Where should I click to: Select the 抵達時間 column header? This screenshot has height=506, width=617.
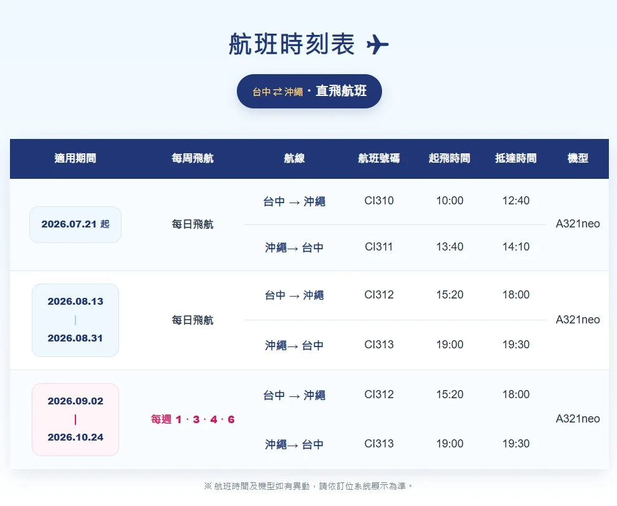[516, 158]
